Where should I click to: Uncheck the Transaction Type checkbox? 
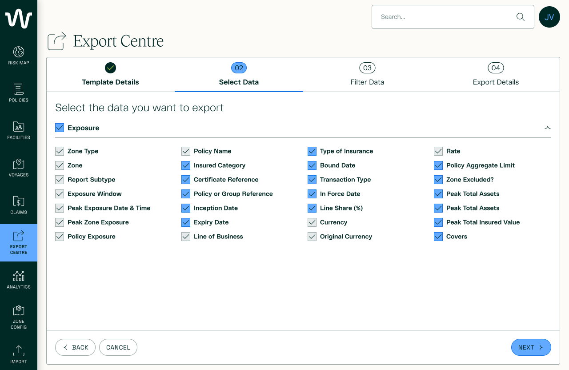pyautogui.click(x=312, y=180)
